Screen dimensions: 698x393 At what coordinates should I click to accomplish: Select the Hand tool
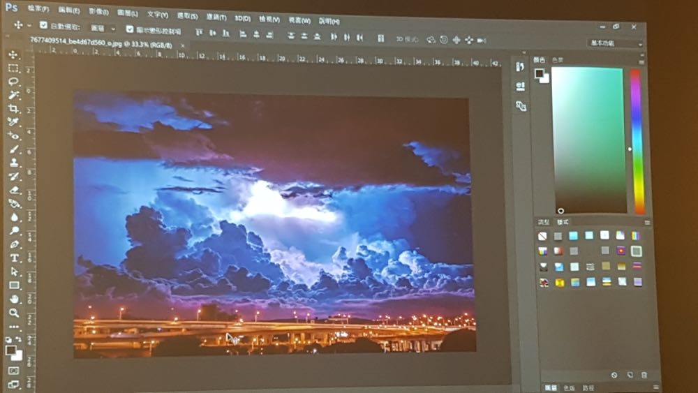(x=14, y=299)
